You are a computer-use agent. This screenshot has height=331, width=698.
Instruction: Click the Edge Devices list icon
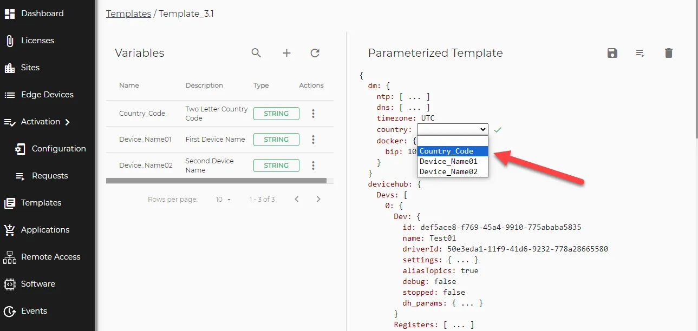click(x=10, y=95)
